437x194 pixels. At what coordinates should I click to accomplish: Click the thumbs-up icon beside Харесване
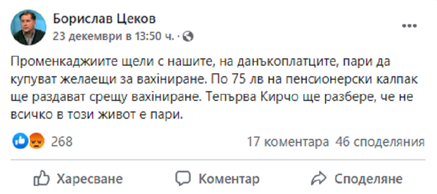[42, 179]
